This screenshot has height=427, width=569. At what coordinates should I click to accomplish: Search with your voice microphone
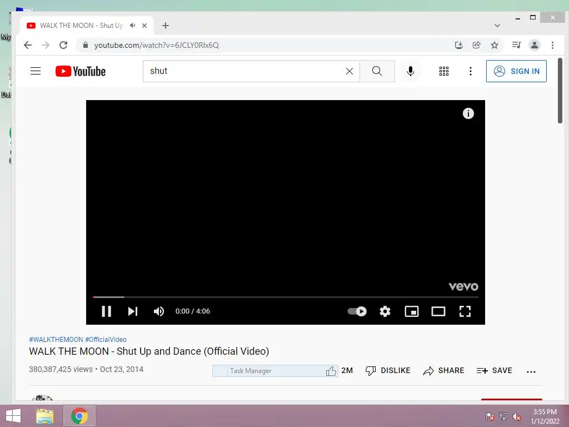coord(411,71)
